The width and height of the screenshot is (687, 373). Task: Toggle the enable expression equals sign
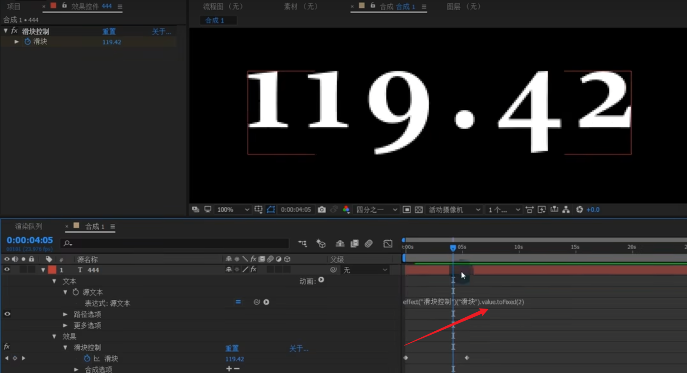238,302
